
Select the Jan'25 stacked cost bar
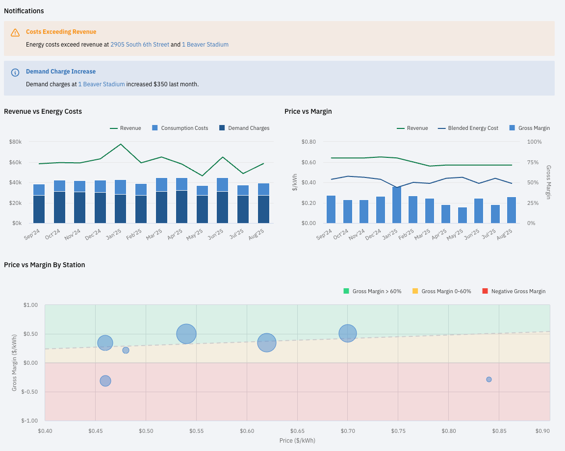pyautogui.click(x=120, y=201)
